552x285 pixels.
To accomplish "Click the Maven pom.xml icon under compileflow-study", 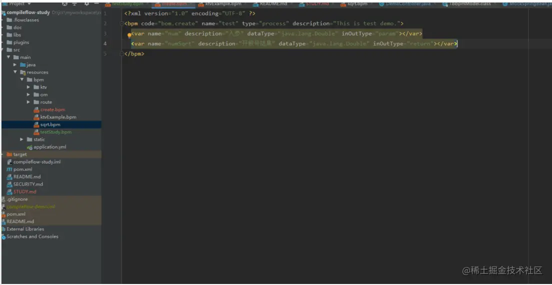I will click(x=9, y=169).
